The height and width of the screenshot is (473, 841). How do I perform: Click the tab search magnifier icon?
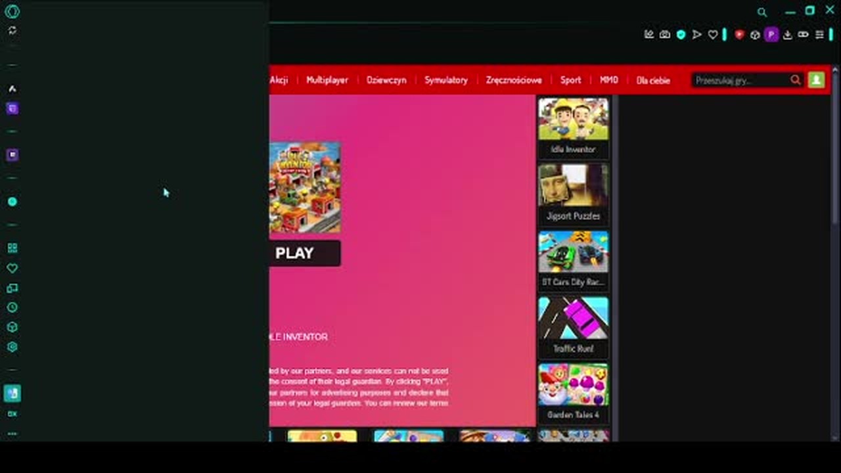click(762, 12)
